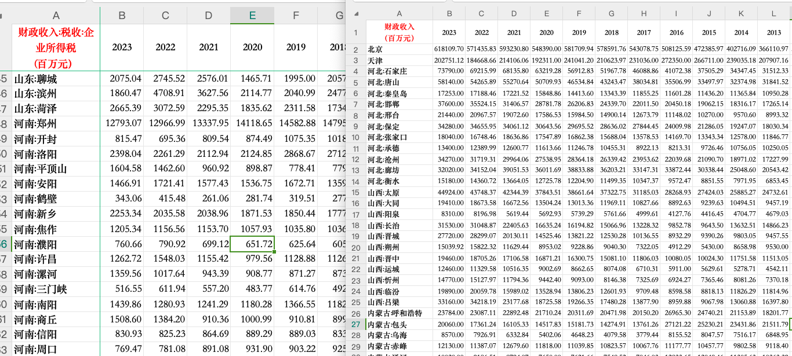Click the cell containing 8310.00
This screenshot has width=792, height=356.
pyautogui.click(x=449, y=215)
